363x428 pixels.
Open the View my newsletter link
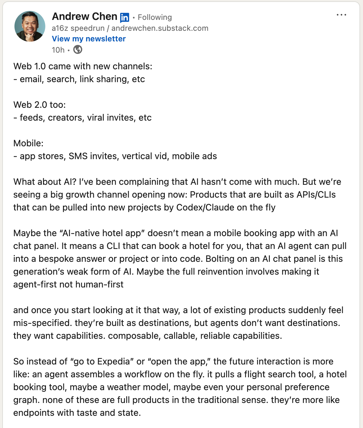coord(89,39)
